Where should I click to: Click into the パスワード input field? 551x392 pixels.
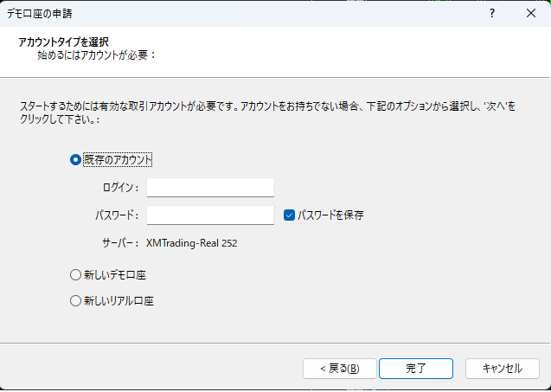(210, 215)
